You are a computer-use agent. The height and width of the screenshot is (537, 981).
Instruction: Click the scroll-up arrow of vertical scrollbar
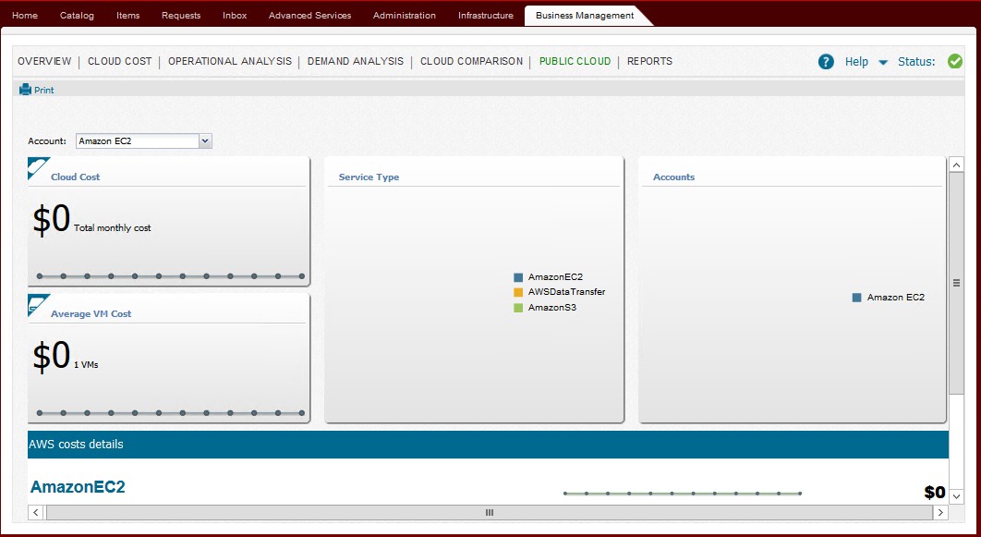pyautogui.click(x=956, y=165)
